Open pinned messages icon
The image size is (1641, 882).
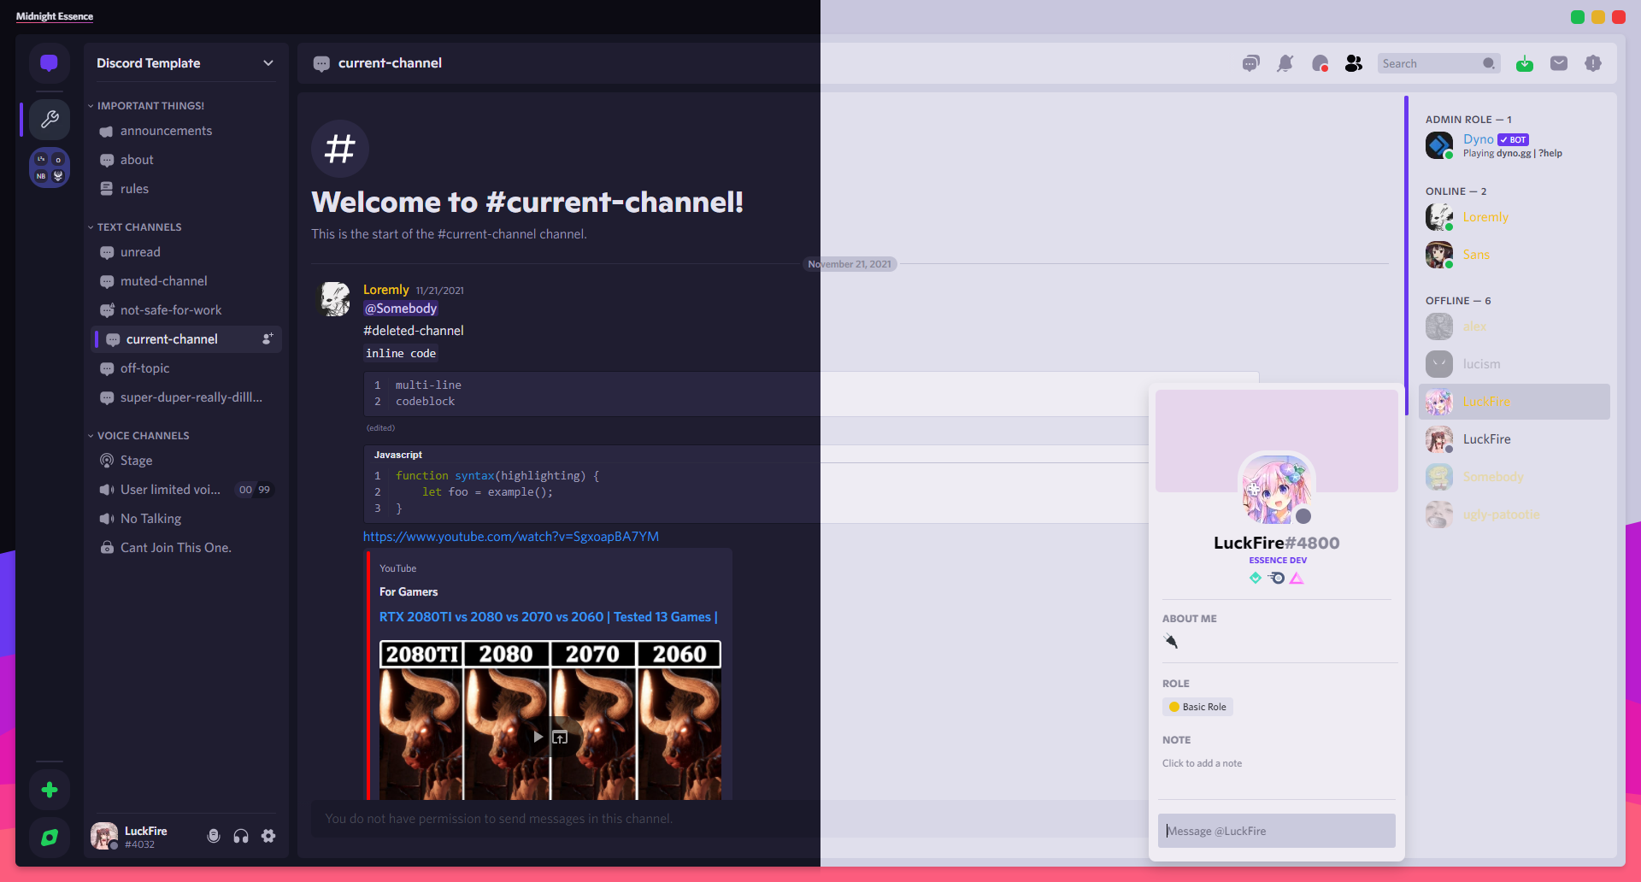[1320, 63]
